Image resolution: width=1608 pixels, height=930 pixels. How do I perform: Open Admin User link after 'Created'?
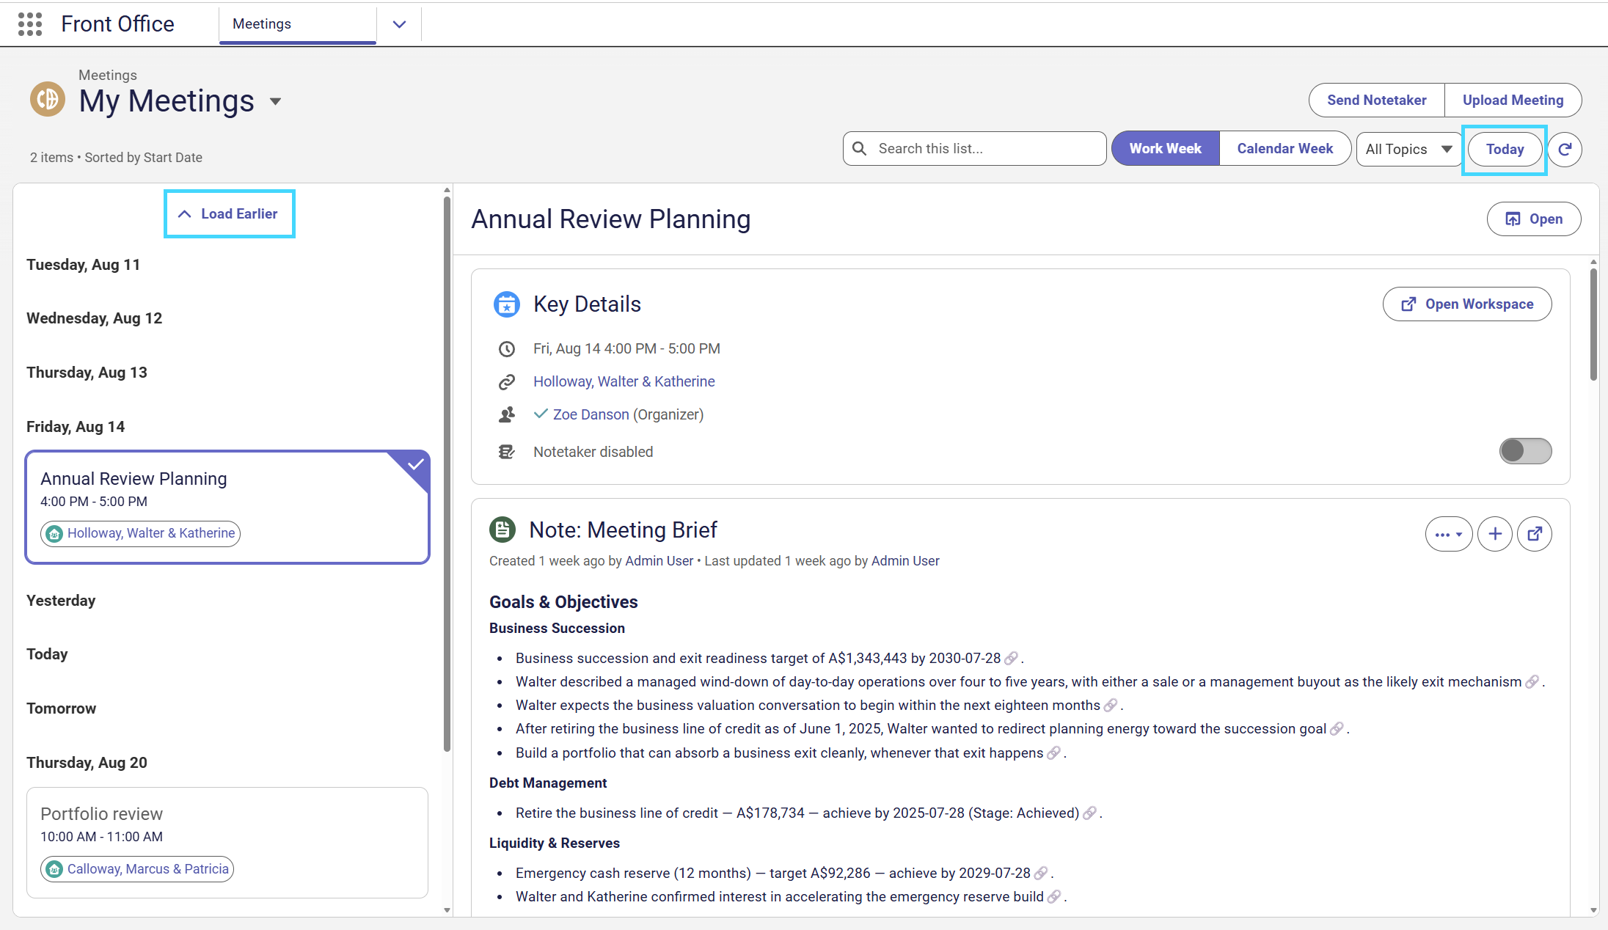(x=659, y=561)
